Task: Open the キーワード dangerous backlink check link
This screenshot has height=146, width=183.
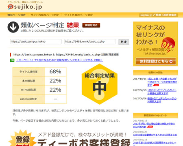Action: point(60,60)
